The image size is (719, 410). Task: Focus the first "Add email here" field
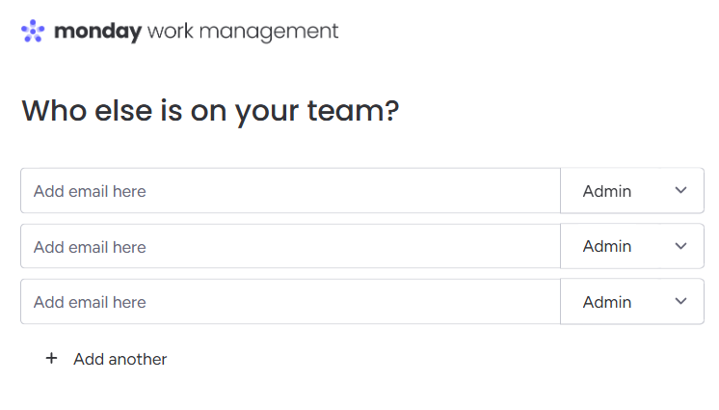(x=291, y=191)
